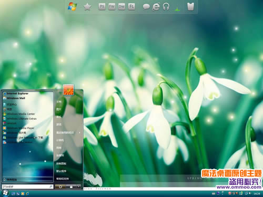This screenshot has width=263, height=197.
Task: Open 帮助和支持 in the Start menu
Action: tap(63, 179)
